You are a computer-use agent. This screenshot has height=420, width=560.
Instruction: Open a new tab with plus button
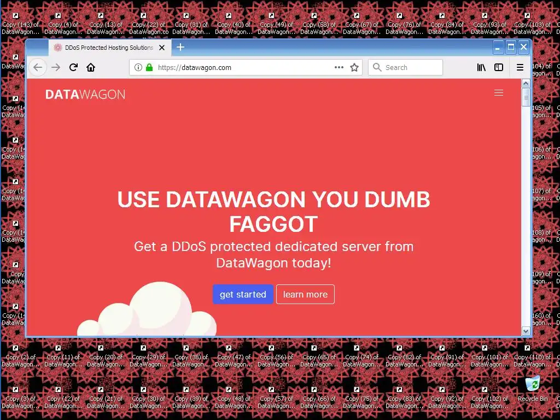tap(180, 47)
